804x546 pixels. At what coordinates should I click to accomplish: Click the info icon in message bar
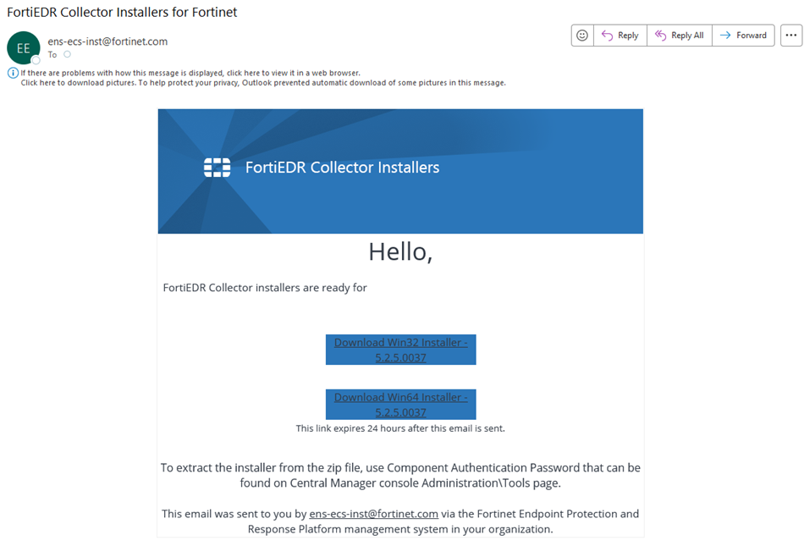tap(13, 73)
